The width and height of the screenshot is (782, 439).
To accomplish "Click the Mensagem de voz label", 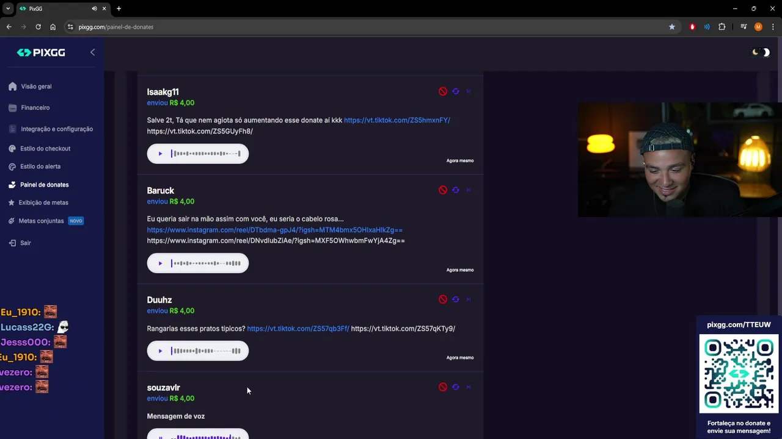I will pyautogui.click(x=176, y=416).
